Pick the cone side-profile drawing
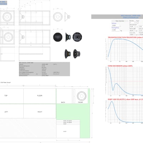The image size is (143, 143). [x=67, y=16]
